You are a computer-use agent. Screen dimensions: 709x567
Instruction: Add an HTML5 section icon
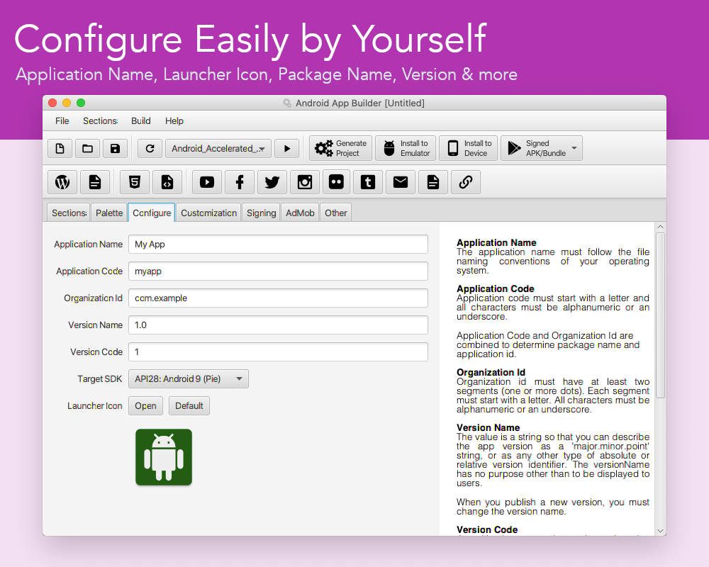click(x=135, y=182)
